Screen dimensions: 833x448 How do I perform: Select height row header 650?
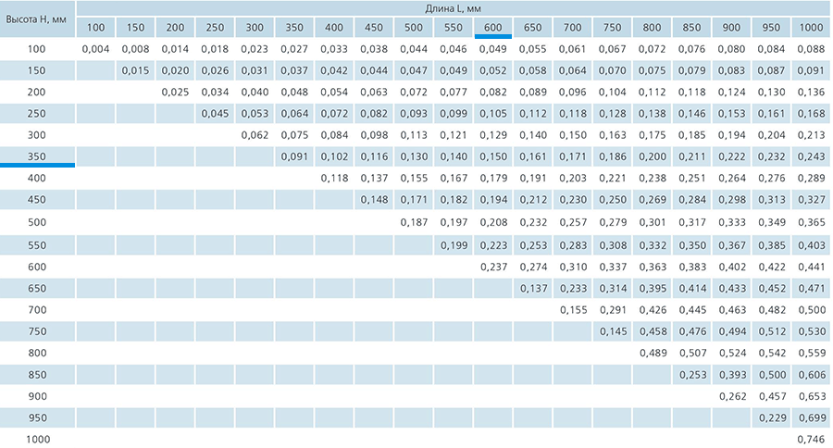pyautogui.click(x=37, y=289)
